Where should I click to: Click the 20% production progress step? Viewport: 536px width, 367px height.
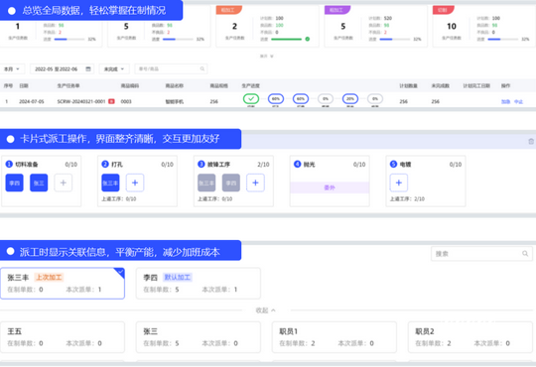(350, 99)
